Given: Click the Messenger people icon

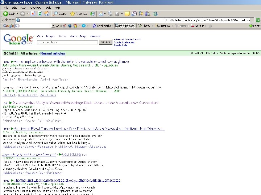Looking at the screenshot, I should (x=155, y=14).
